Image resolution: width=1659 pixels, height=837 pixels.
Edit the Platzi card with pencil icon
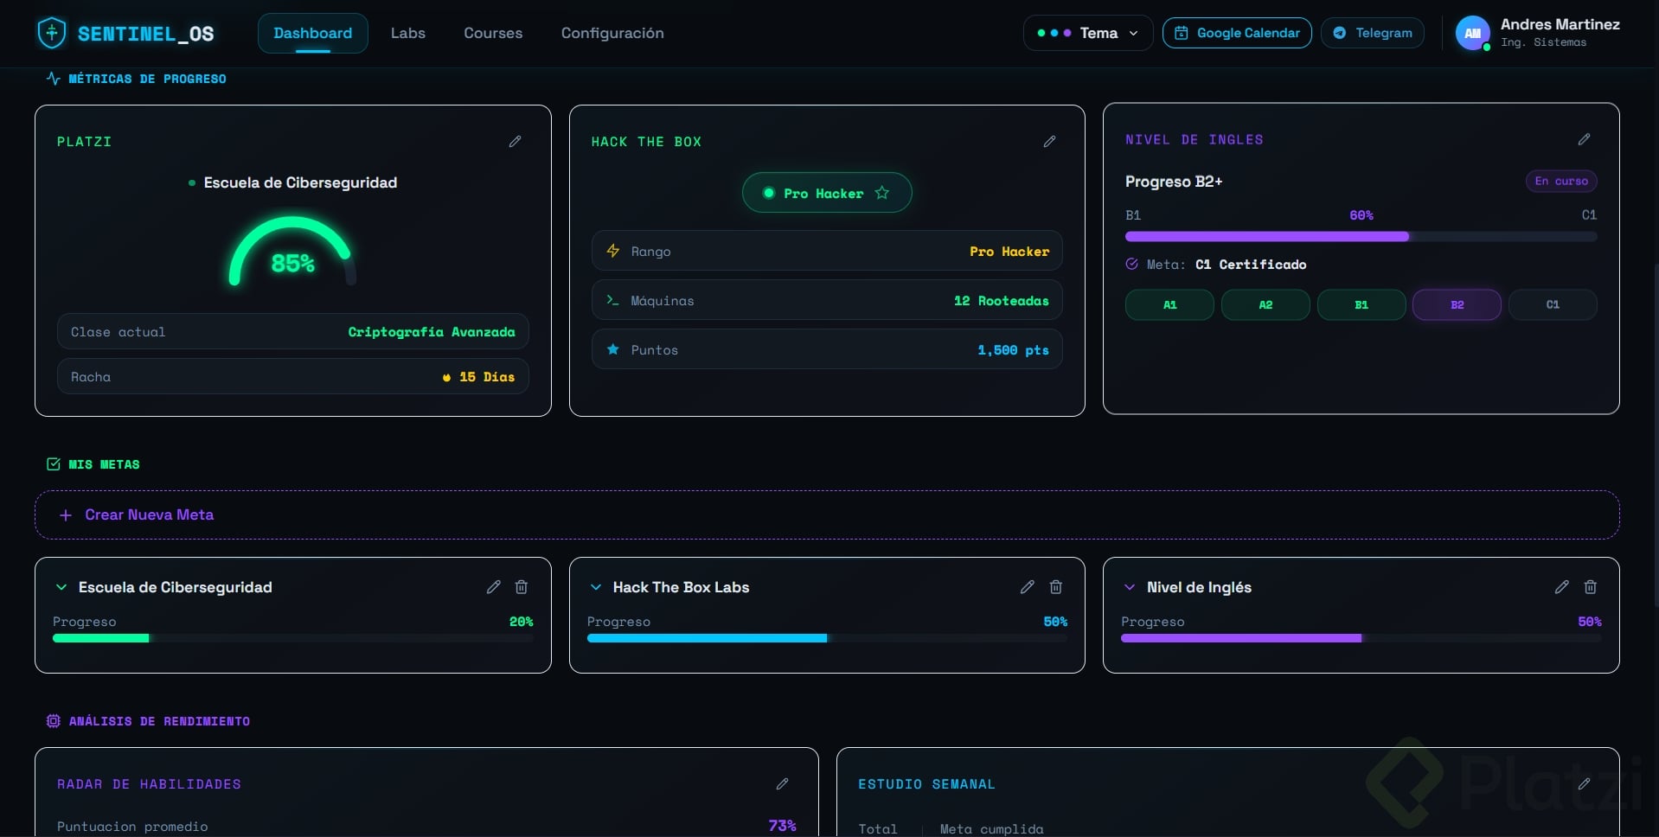pos(515,141)
